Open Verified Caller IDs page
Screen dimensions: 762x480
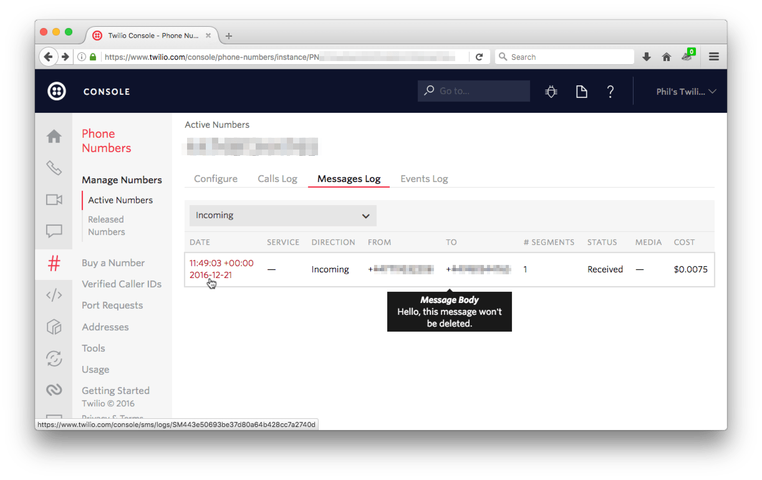click(x=122, y=284)
